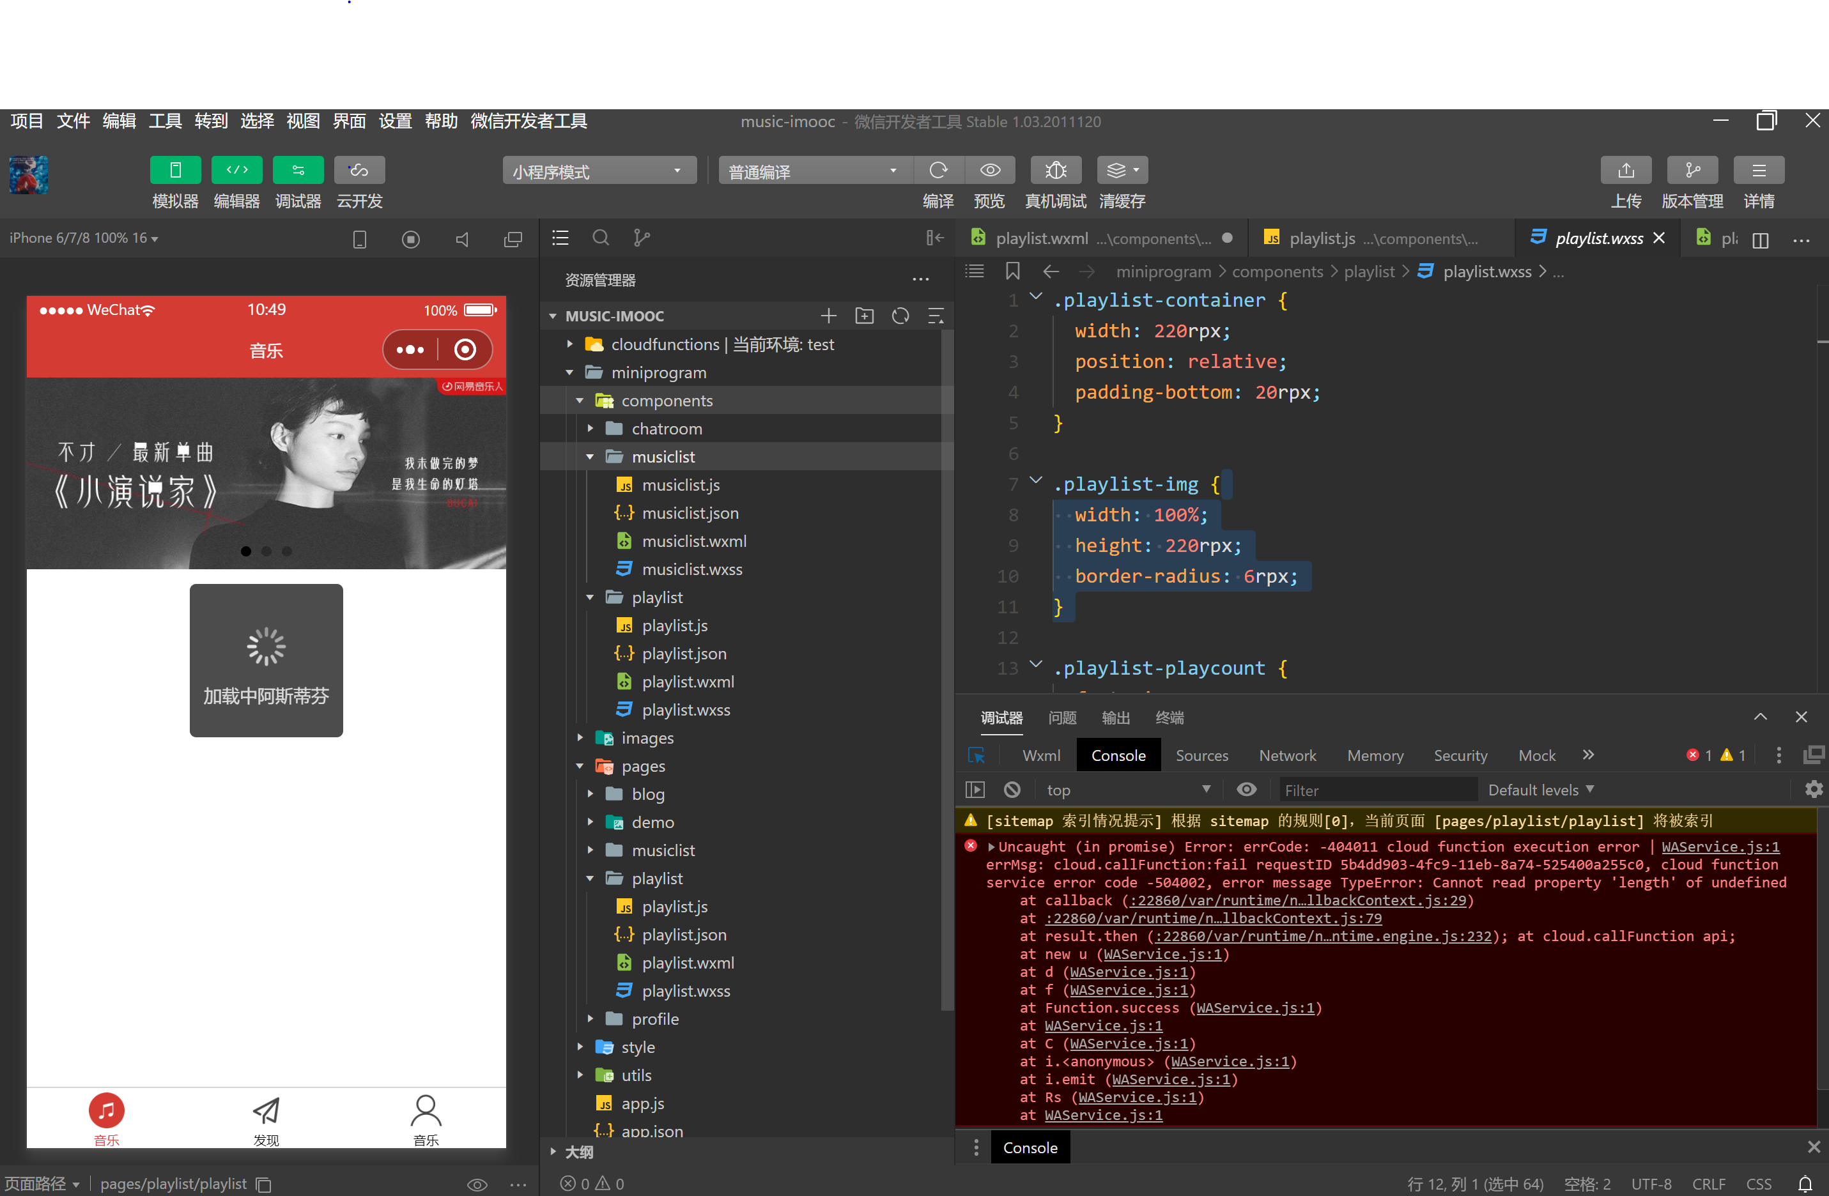Create a new file in MUSIC-IMOOC
The height and width of the screenshot is (1196, 1829).
click(828, 316)
